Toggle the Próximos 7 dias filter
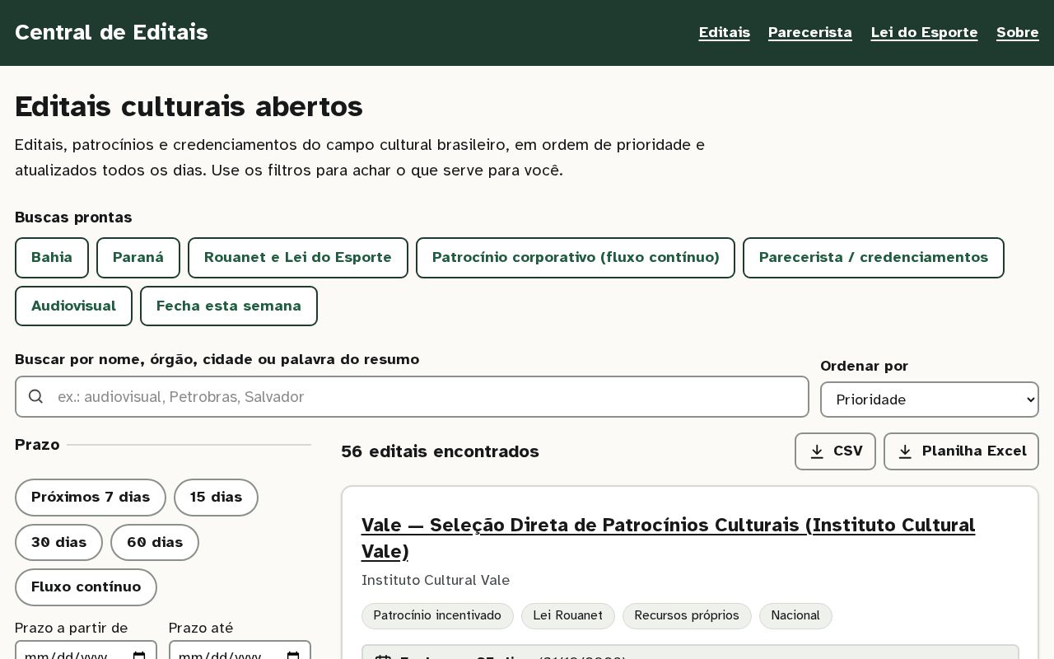Screen dimensions: 1054x659 [91, 498]
